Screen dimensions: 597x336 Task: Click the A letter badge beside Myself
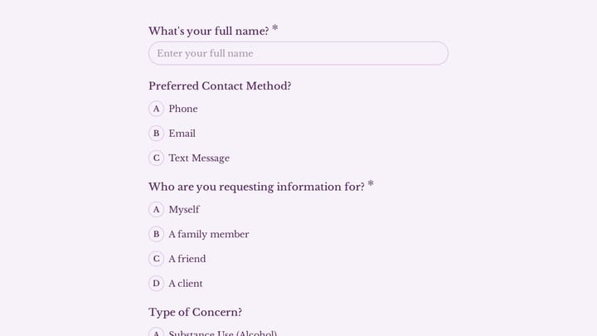pyautogui.click(x=156, y=210)
